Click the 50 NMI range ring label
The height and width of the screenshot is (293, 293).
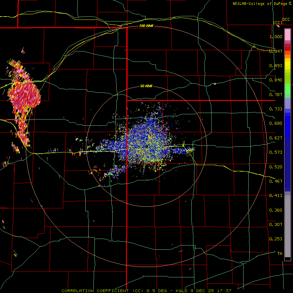(146, 86)
